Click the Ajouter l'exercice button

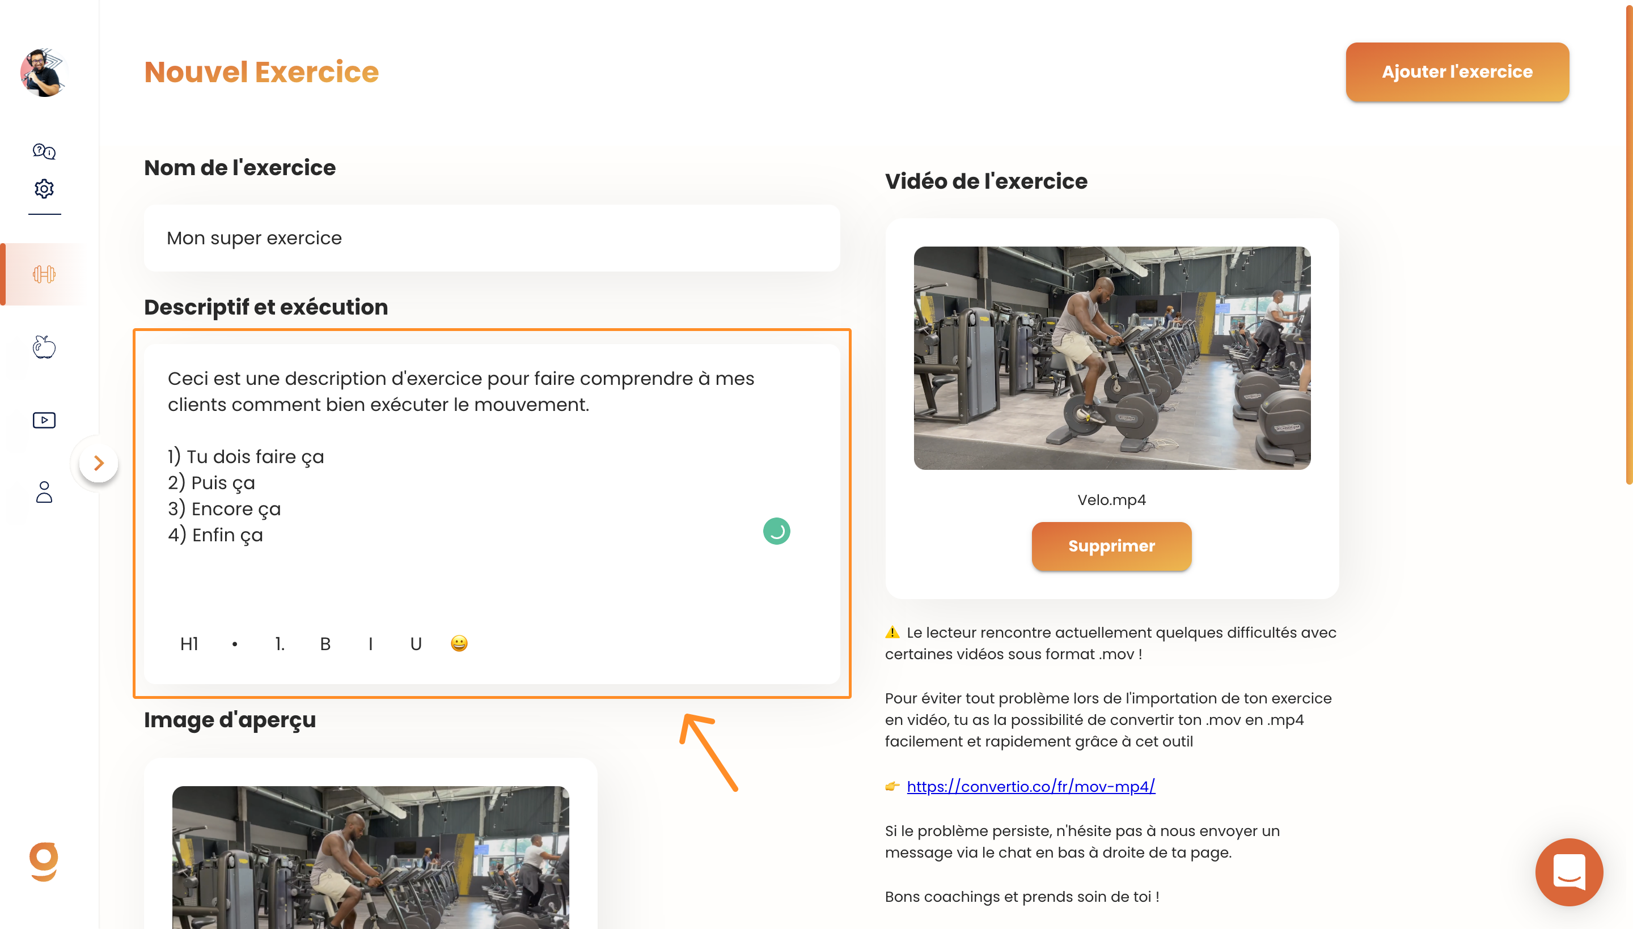(x=1457, y=72)
